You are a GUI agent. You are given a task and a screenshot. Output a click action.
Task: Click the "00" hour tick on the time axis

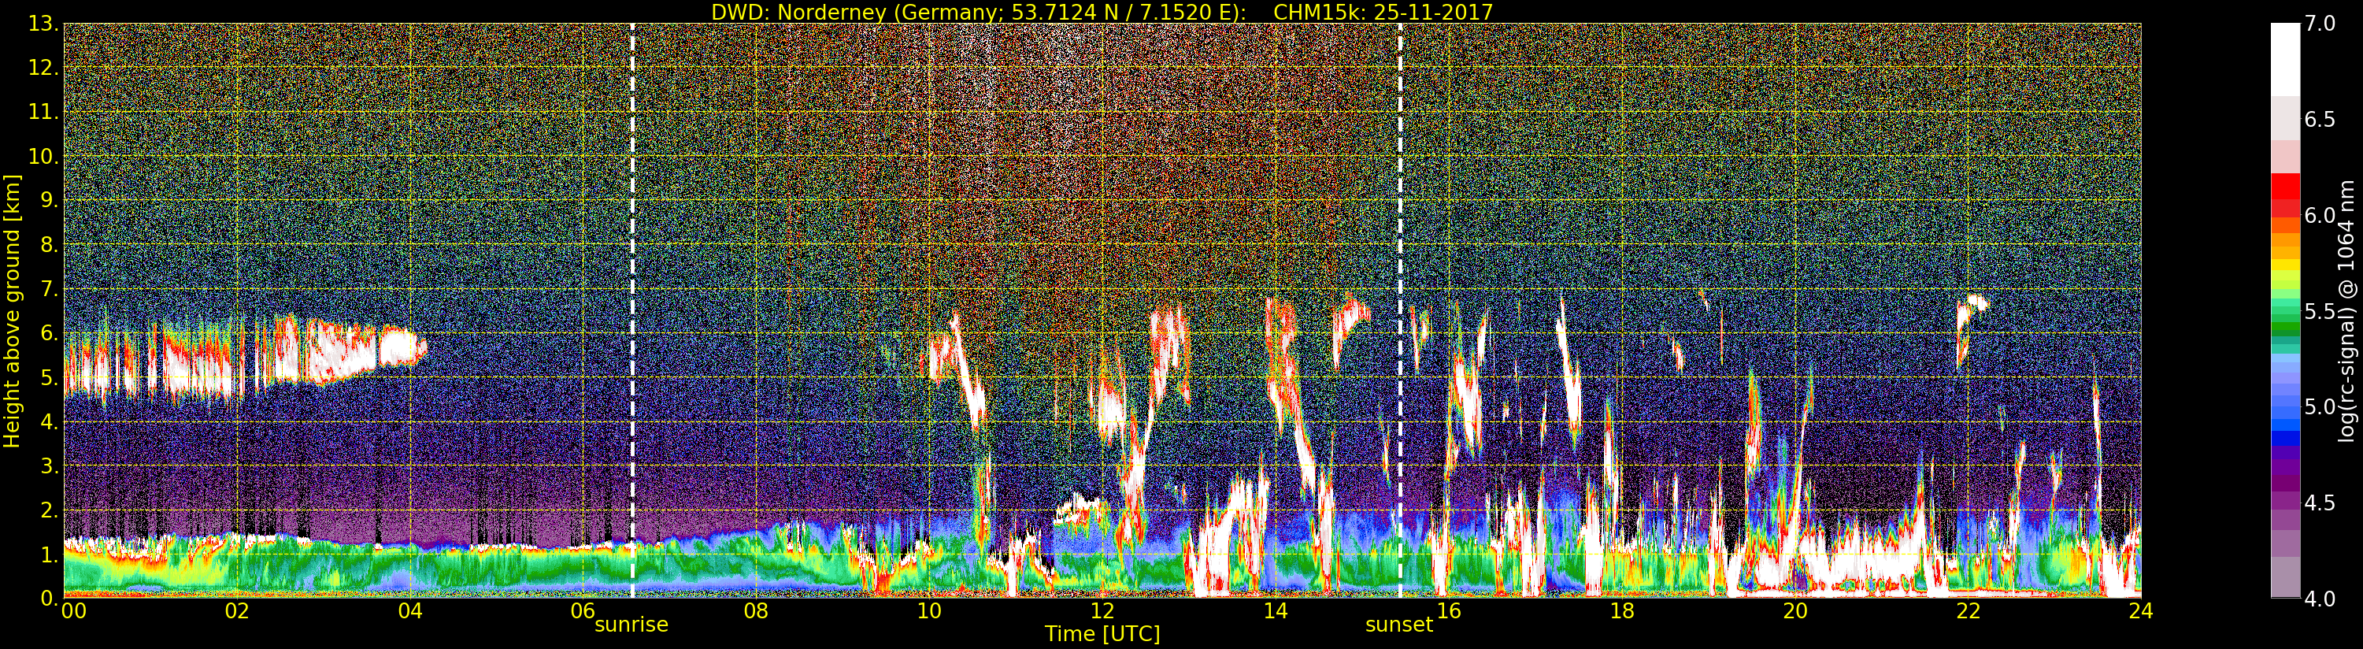pyautogui.click(x=72, y=610)
